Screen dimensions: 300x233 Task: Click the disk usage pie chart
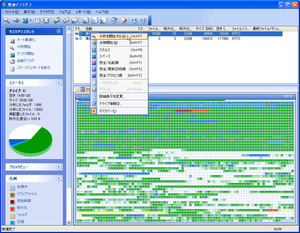[31, 141]
